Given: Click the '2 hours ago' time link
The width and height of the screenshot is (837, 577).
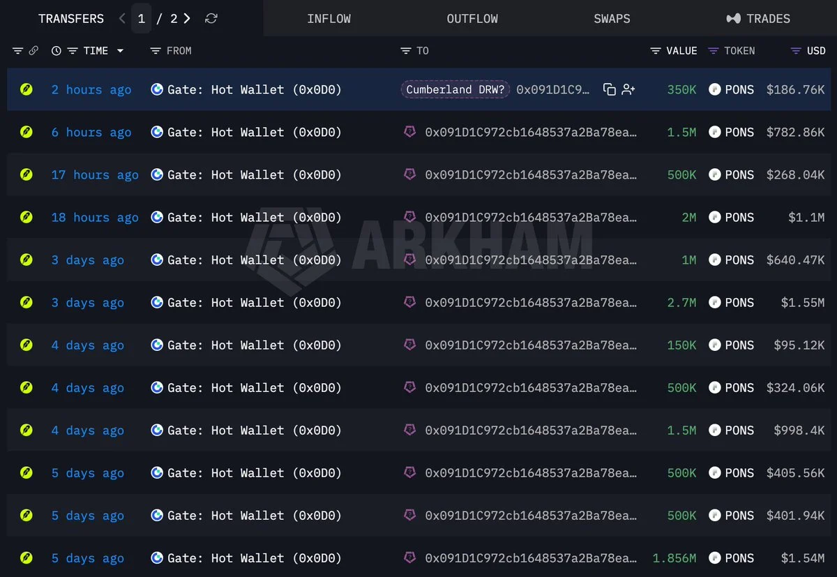Looking at the screenshot, I should pyautogui.click(x=91, y=89).
